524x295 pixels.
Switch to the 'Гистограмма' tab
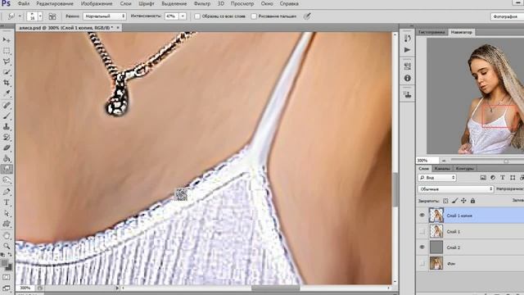point(431,32)
